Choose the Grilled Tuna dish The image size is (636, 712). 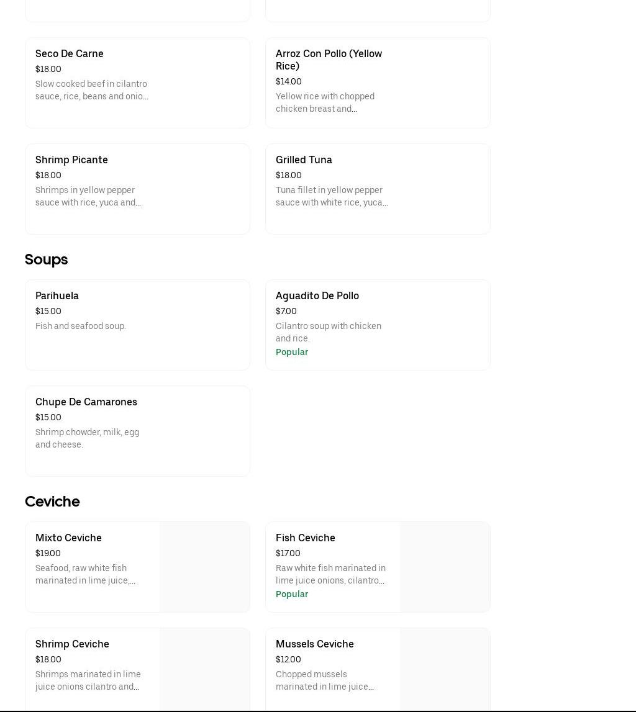click(378, 189)
